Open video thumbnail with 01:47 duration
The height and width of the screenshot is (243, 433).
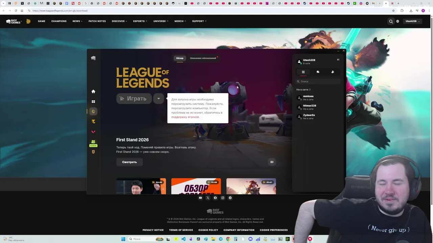[x=251, y=186]
